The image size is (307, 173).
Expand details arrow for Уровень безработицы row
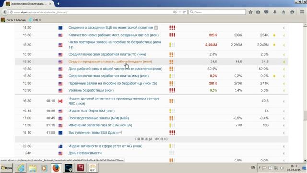point(283,91)
